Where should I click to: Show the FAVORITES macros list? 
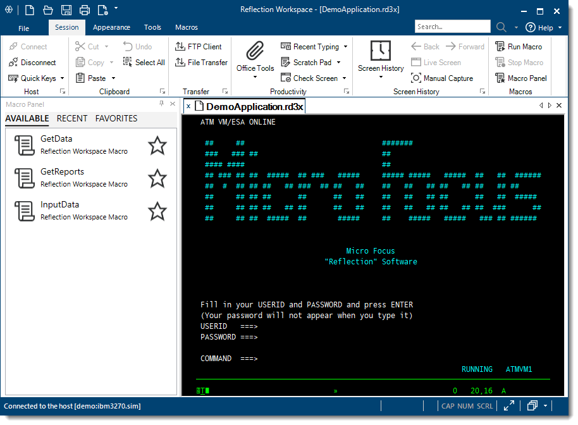tap(116, 118)
